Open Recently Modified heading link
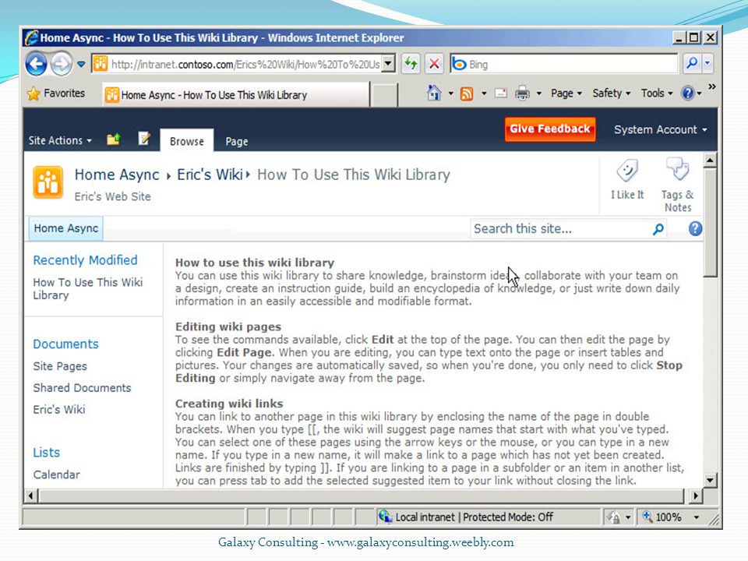 [x=86, y=260]
